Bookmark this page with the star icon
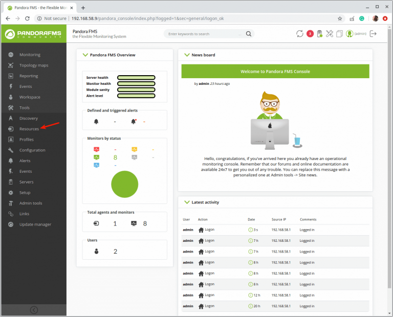Viewport: 393px width, 317px height. [340, 18]
